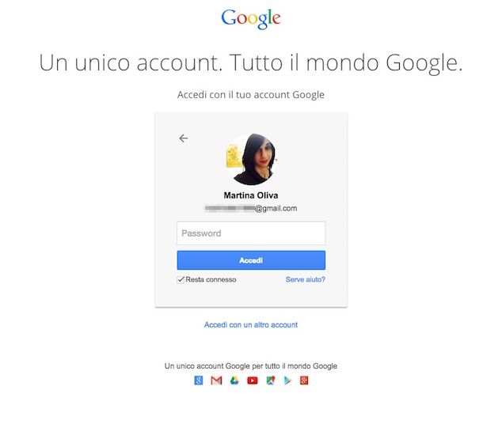
Task: Select the Google Play icon
Action: tap(287, 380)
